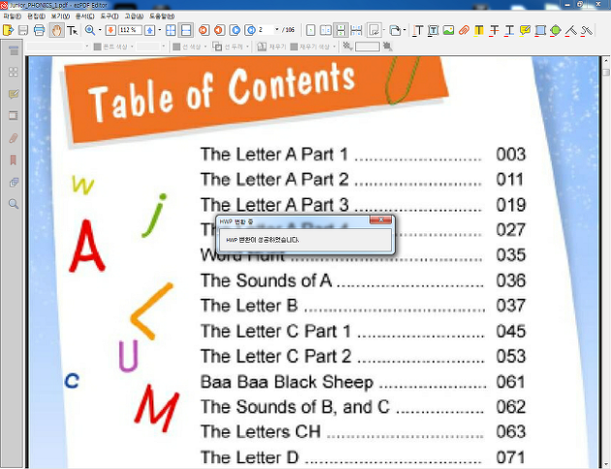The image size is (611, 469).
Task: Click the line color swatch
Action: point(177,47)
